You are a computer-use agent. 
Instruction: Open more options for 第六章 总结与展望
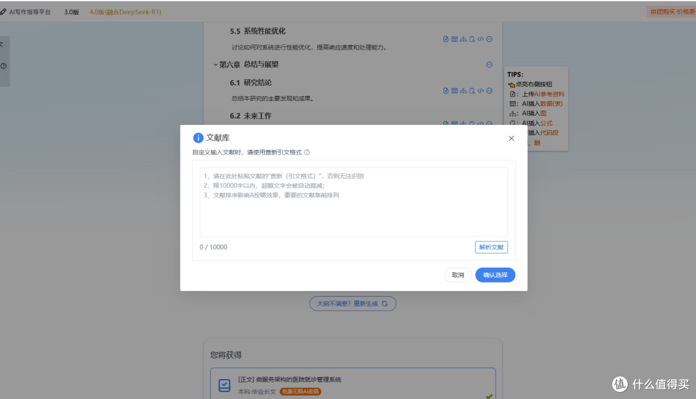click(489, 65)
